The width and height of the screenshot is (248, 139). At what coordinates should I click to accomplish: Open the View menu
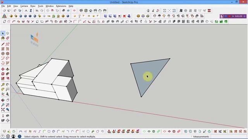click(15, 6)
